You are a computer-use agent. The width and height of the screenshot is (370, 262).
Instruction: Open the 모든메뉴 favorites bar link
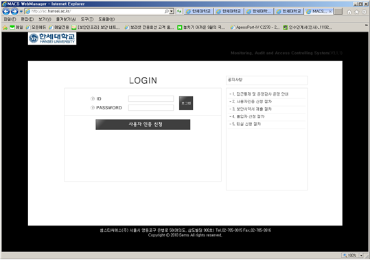point(36,28)
